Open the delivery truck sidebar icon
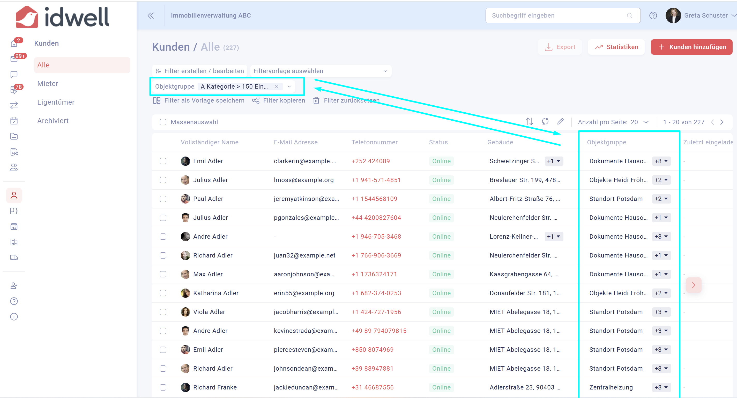This screenshot has width=737, height=398. [x=14, y=258]
